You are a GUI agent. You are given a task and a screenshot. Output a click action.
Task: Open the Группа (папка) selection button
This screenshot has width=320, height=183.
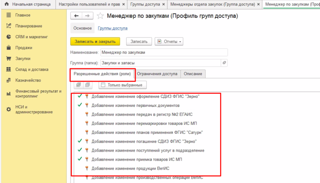coord(224,63)
